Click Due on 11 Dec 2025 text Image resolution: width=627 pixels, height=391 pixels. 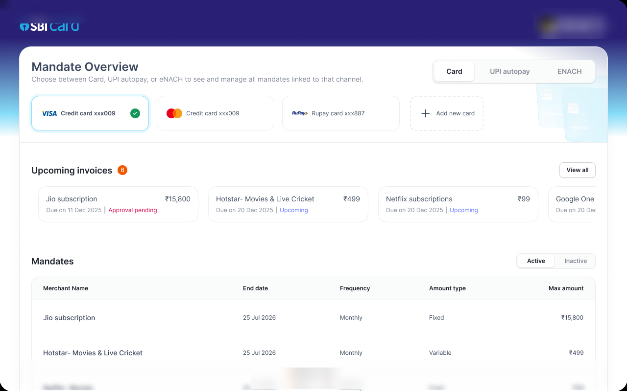pos(74,210)
